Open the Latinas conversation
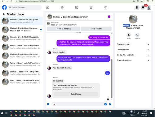 (x=22, y=73)
